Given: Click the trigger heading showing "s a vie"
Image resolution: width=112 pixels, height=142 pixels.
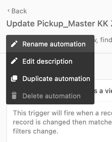Looking at the screenshot, I should (x=103, y=91).
